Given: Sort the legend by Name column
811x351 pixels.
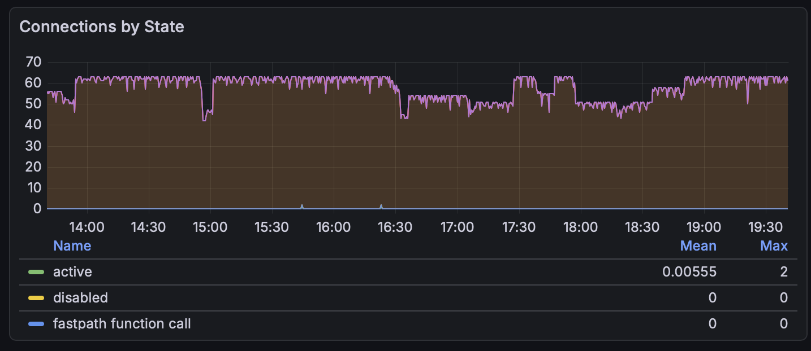Looking at the screenshot, I should point(72,246).
